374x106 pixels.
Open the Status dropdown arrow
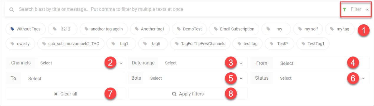point(363,78)
